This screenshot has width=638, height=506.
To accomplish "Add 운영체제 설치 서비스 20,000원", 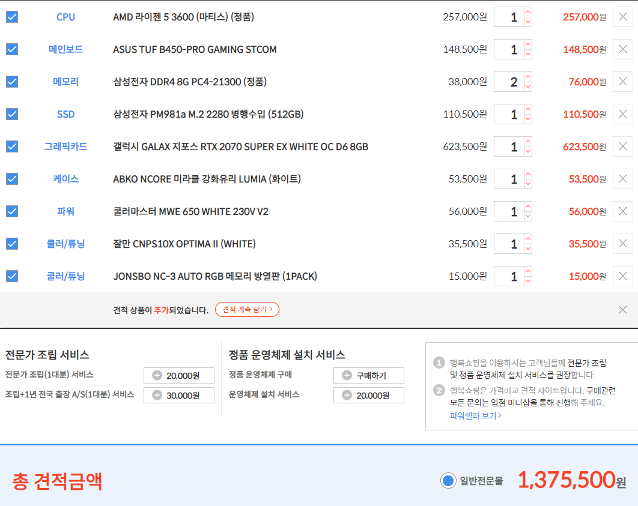I will (x=369, y=395).
